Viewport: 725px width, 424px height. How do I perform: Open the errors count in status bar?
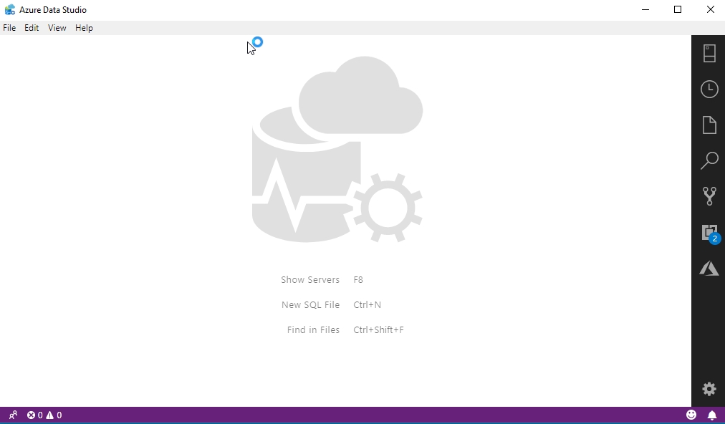pyautogui.click(x=34, y=415)
